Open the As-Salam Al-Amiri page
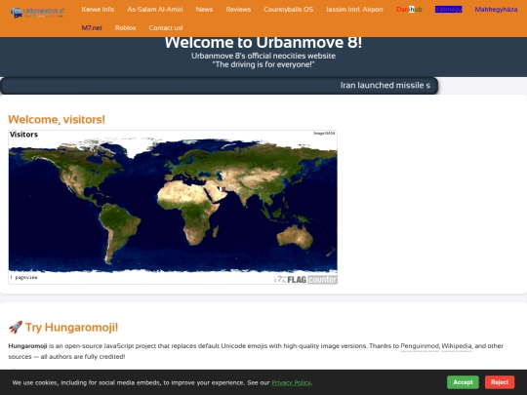This screenshot has width=527, height=395. (x=155, y=10)
